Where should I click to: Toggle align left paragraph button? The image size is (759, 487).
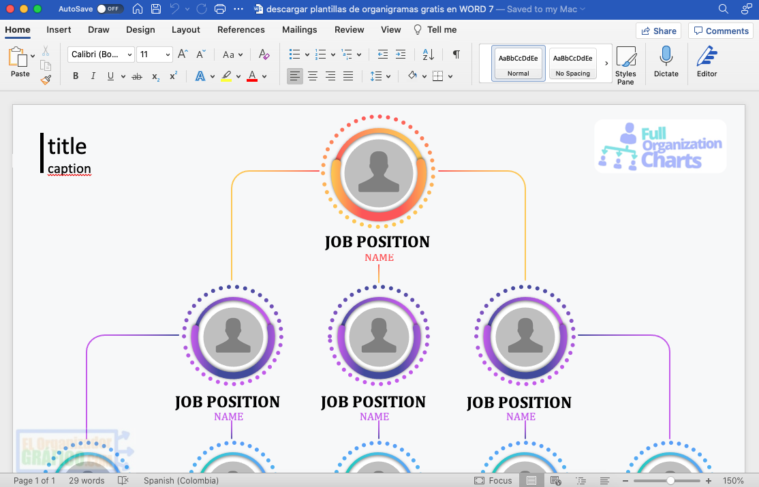295,76
